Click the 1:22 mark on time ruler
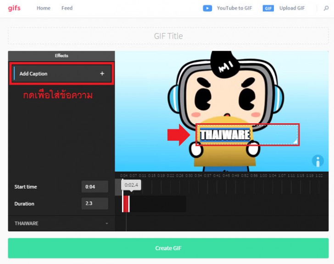The width and height of the screenshot is (334, 264). (x=319, y=176)
